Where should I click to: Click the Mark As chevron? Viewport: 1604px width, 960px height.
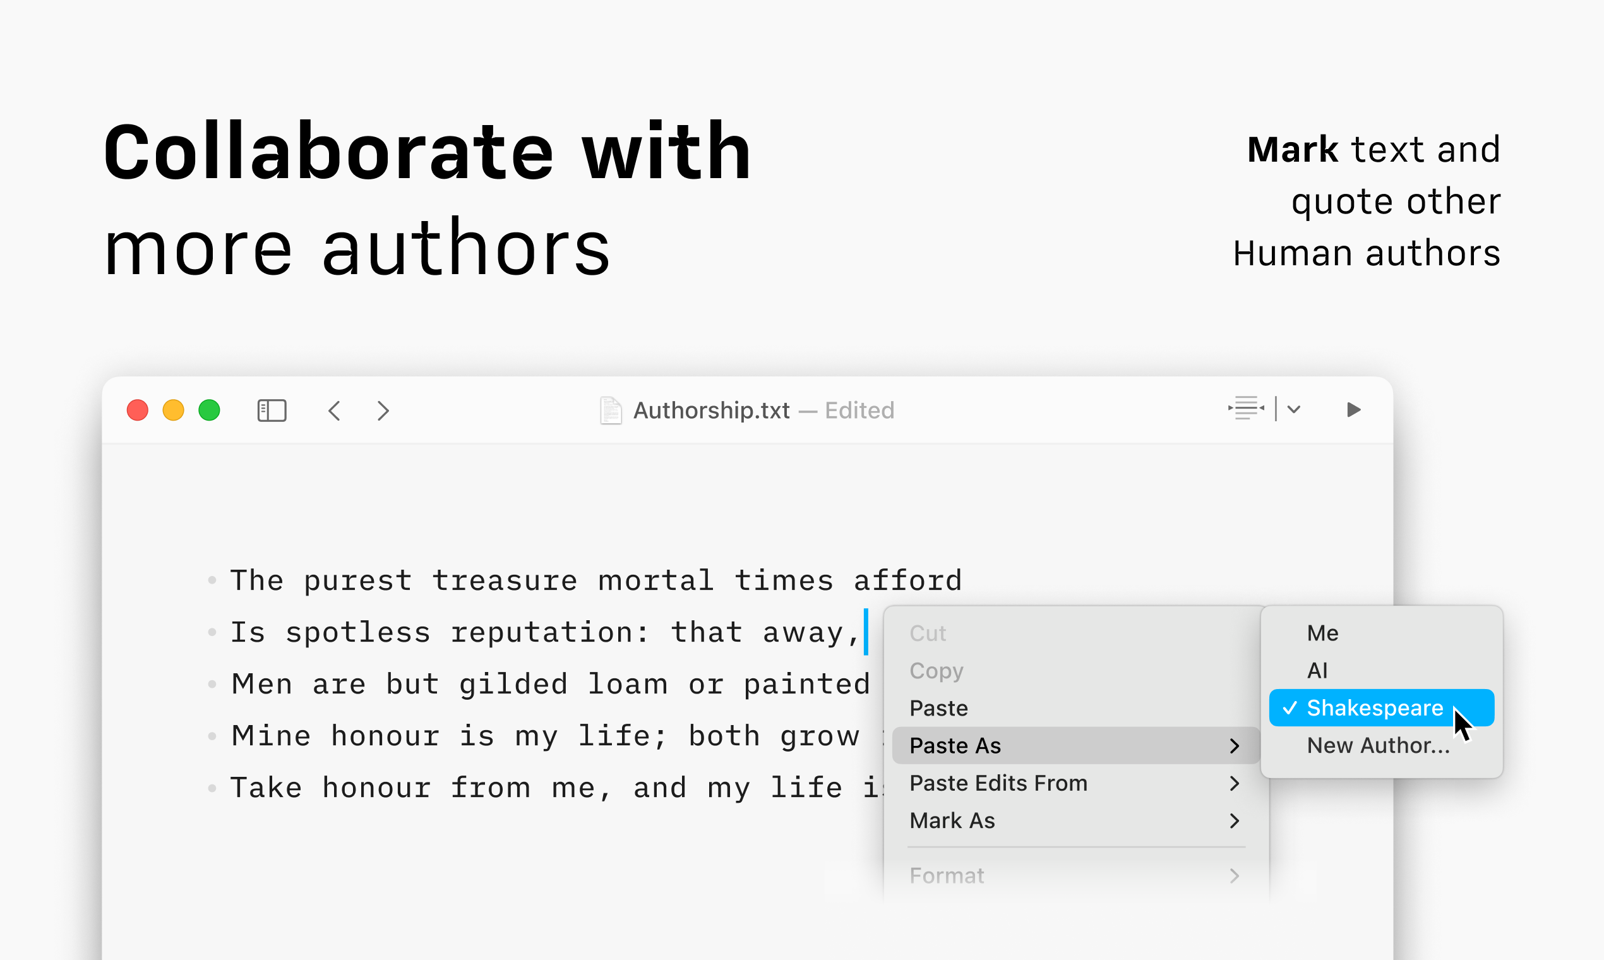coord(1235,821)
